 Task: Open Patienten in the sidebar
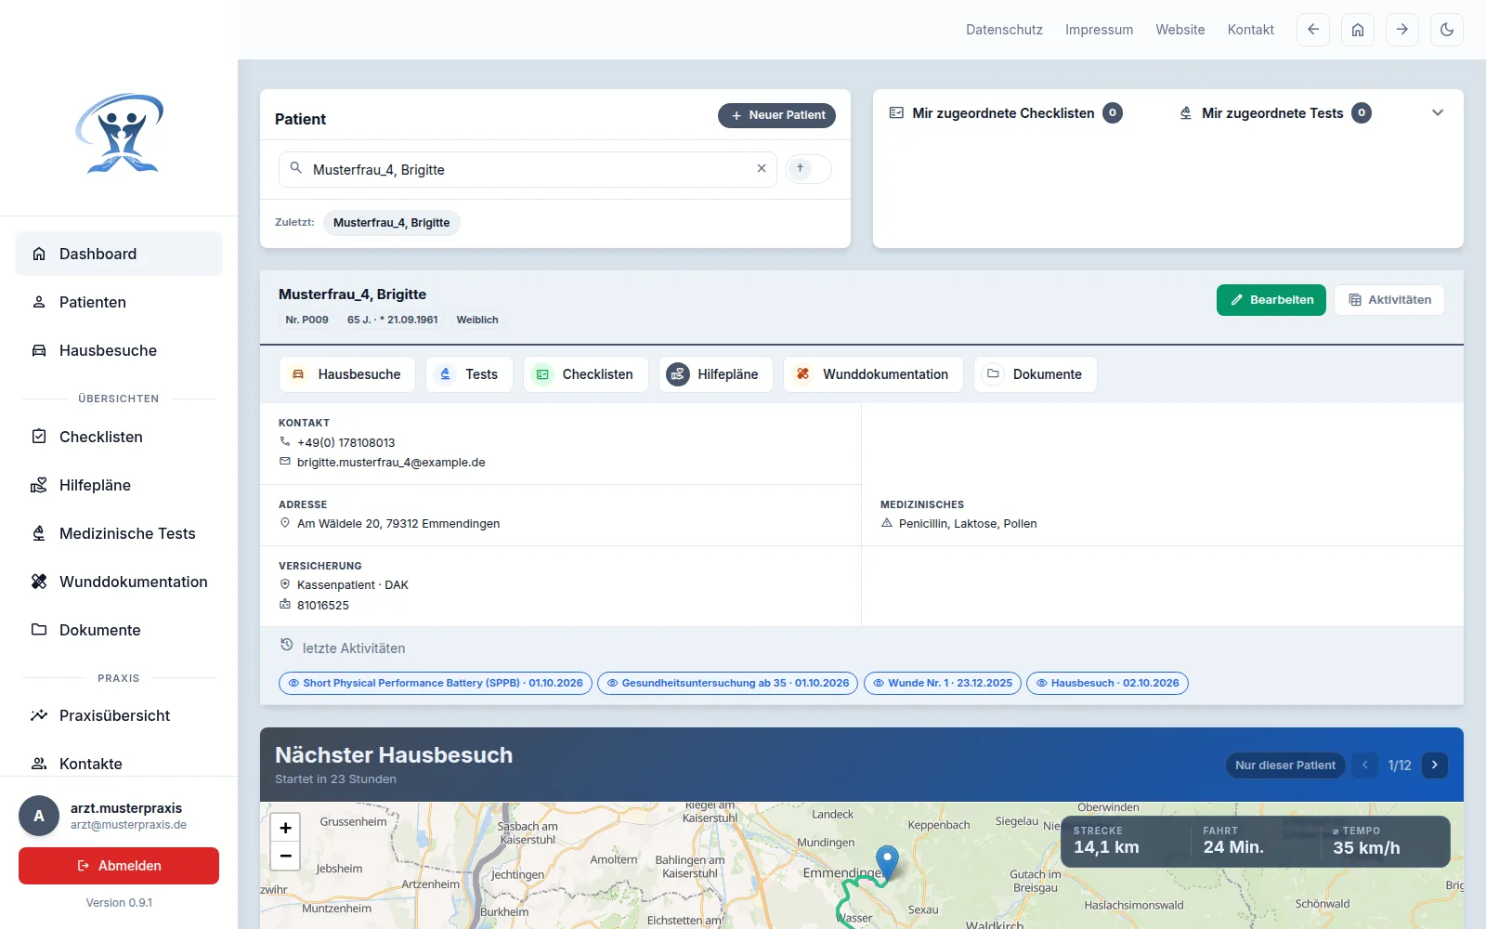(119, 302)
